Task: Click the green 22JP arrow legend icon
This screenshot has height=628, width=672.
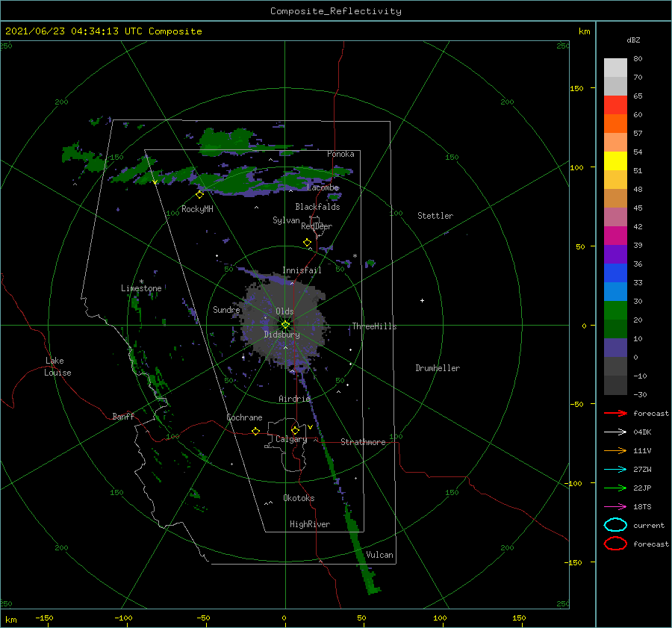Action: coord(615,488)
